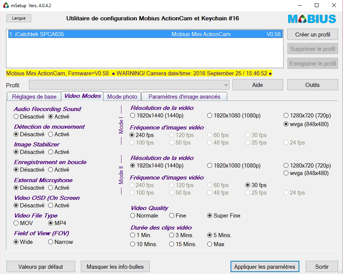Viewport: 343px width, 274px height.
Task: Click Valeurs par défaut button
Action: [41, 266]
